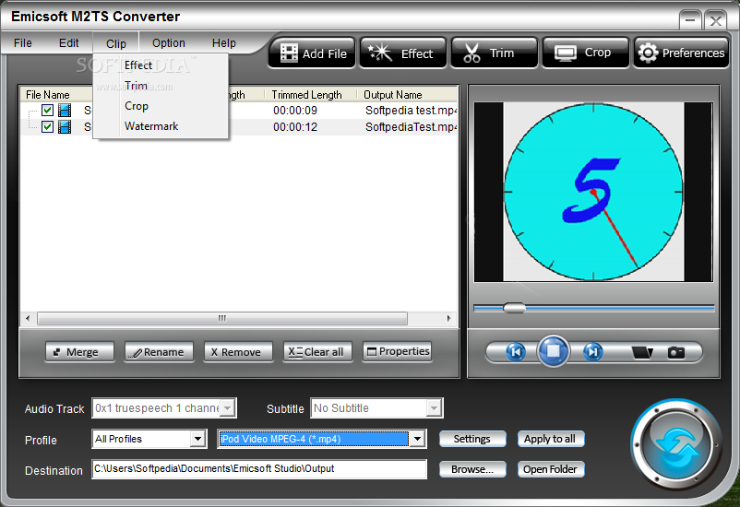Image resolution: width=740 pixels, height=507 pixels.
Task: Uncheck the SoftpediaTest.mp4 file checkbox
Action: click(x=47, y=127)
